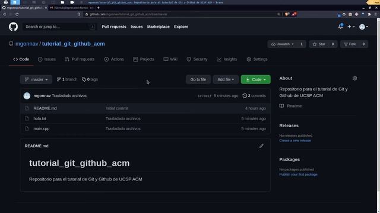Click file icon beside hola.txt
Image resolution: width=380 pixels, height=213 pixels.
coord(27,118)
